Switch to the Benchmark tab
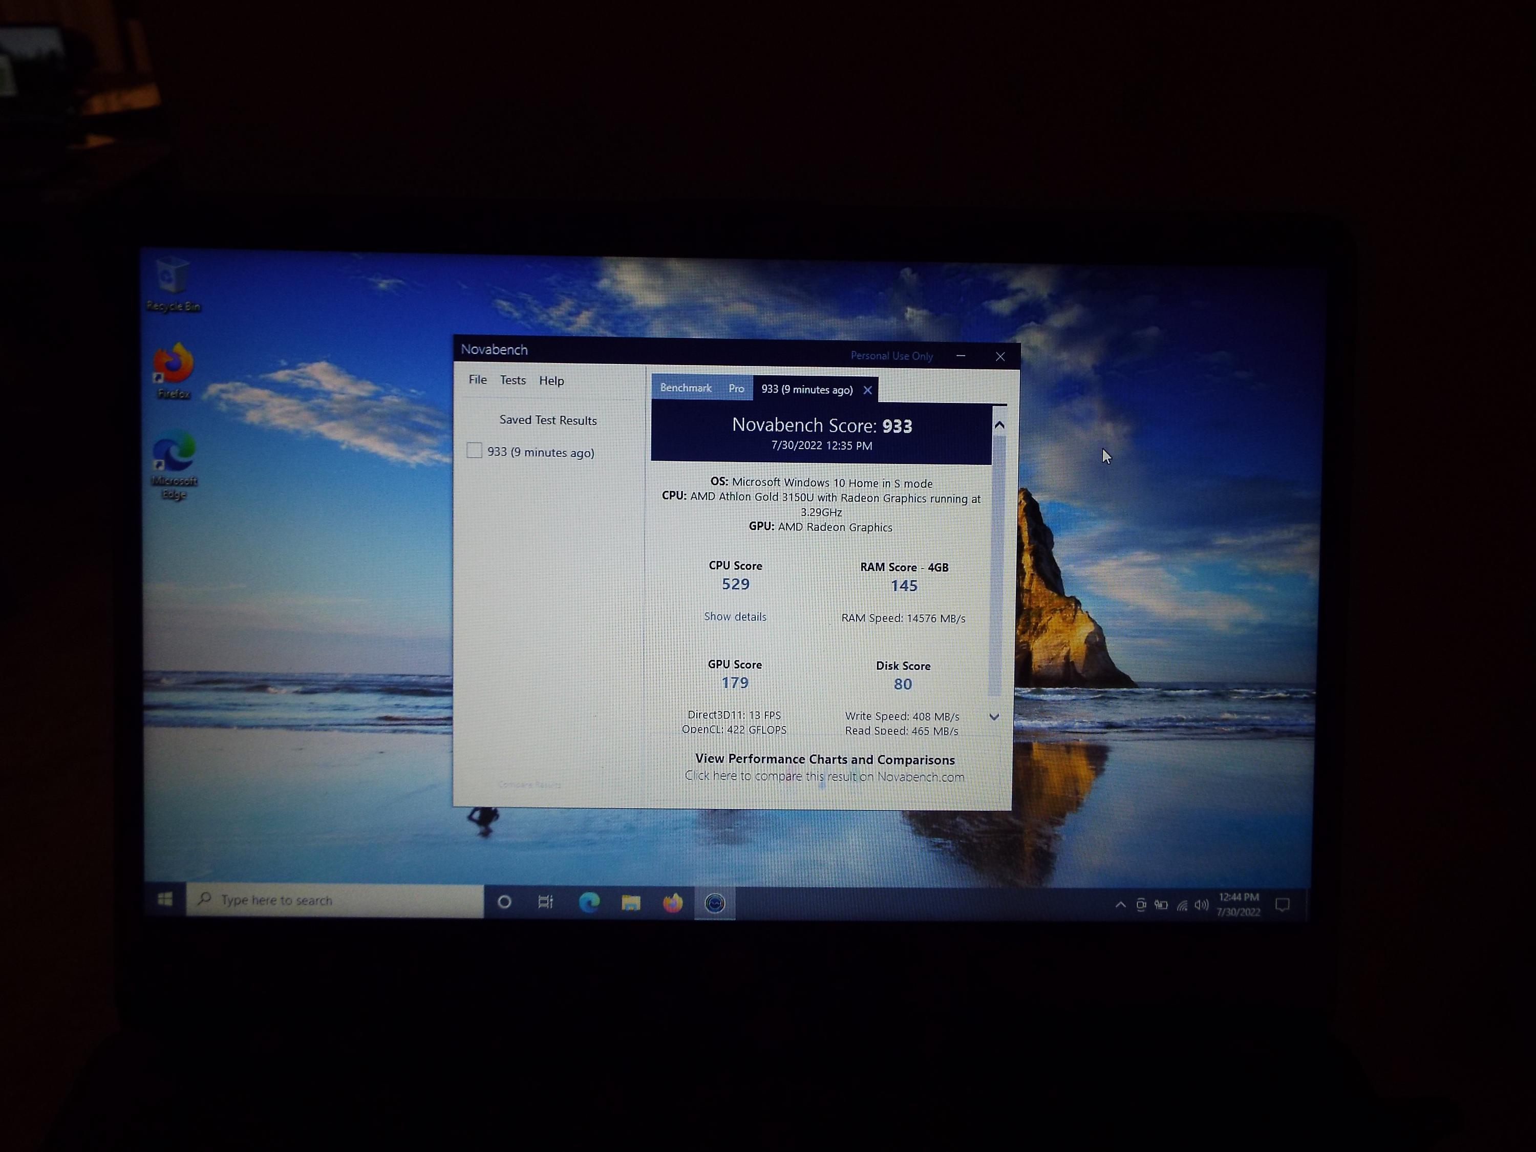The image size is (1536, 1152). click(686, 388)
